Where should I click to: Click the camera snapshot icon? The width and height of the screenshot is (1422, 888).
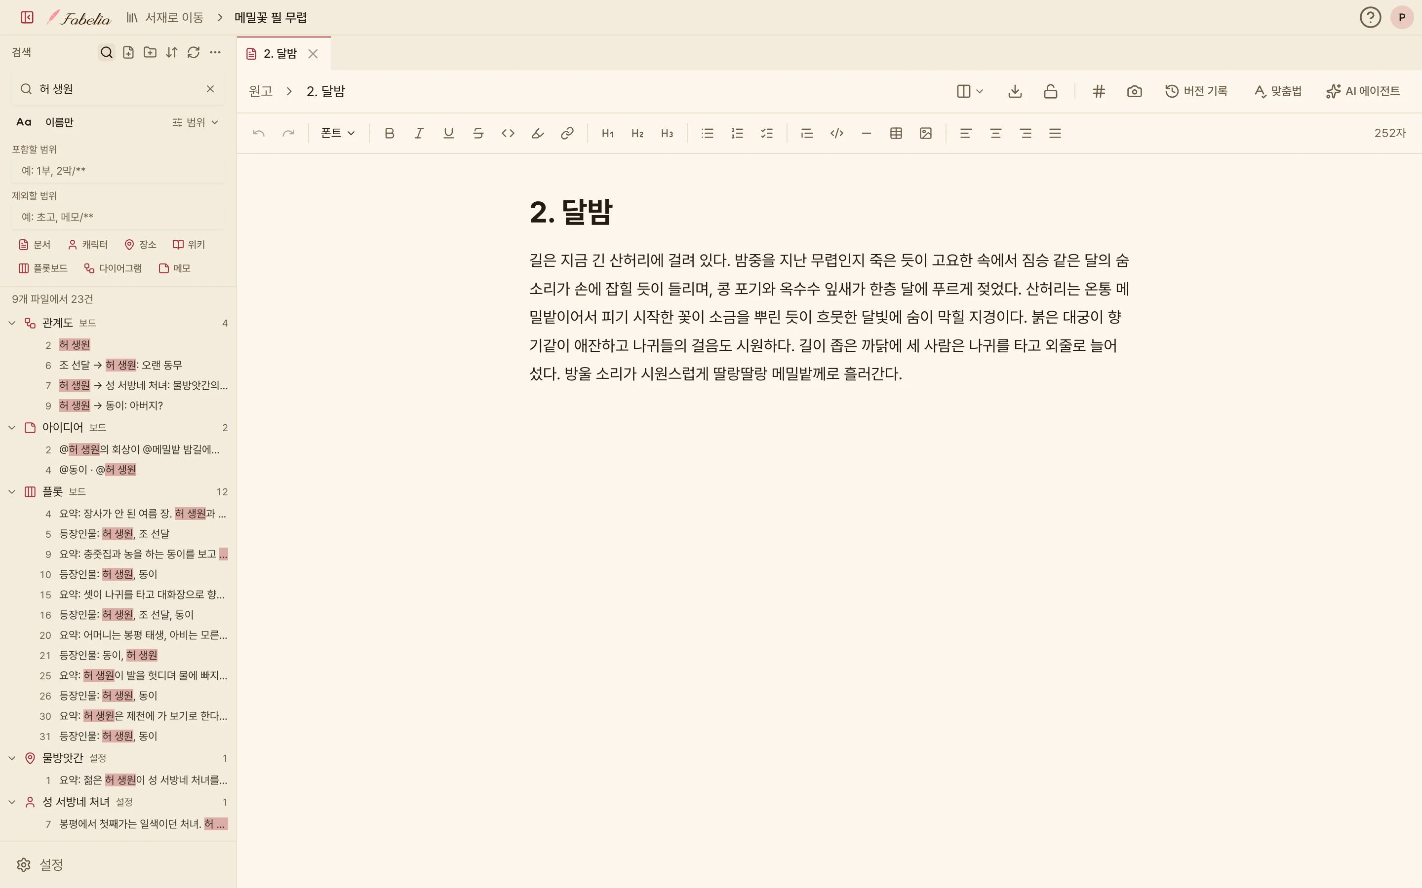pos(1134,91)
